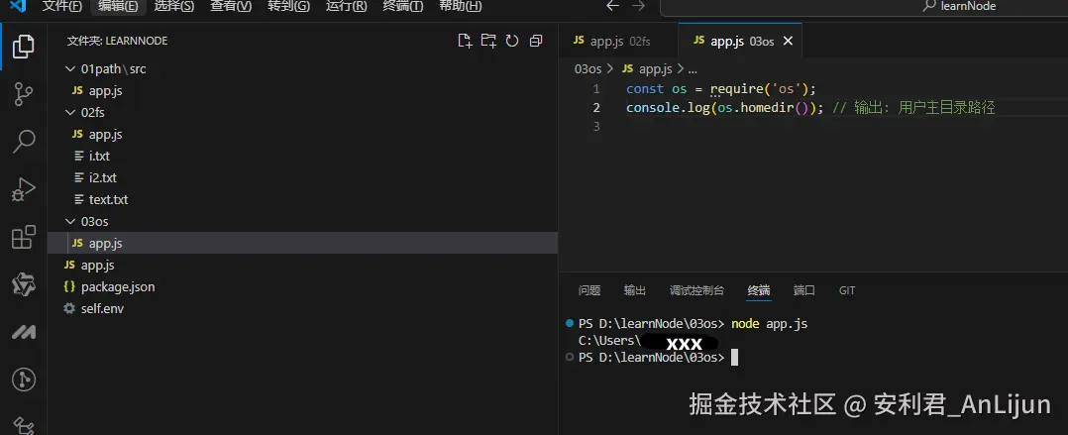Switch to the app.js 02fs editor tab
Viewport: 1068px width, 435px height.
(618, 42)
